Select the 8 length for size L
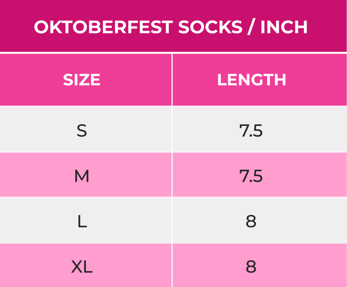Image resolution: width=347 pixels, height=287 pixels. (x=251, y=222)
